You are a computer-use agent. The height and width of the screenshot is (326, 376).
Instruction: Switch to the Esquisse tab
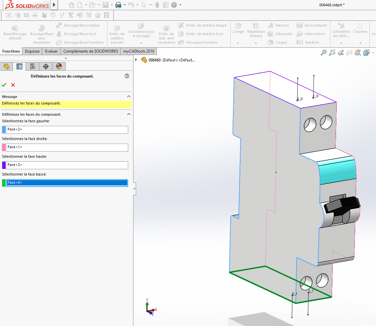[x=32, y=51]
